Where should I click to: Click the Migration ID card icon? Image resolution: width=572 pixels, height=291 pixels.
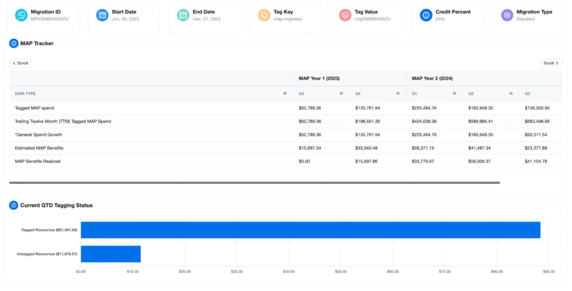pos(21,15)
